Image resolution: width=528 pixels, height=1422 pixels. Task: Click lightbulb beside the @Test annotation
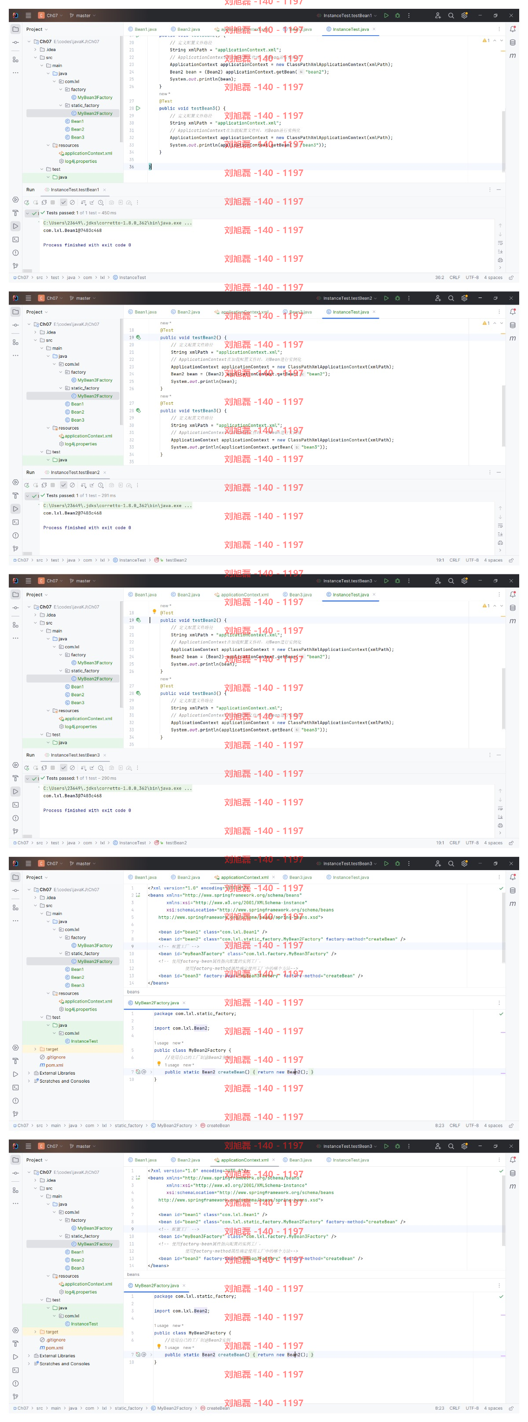coord(154,612)
